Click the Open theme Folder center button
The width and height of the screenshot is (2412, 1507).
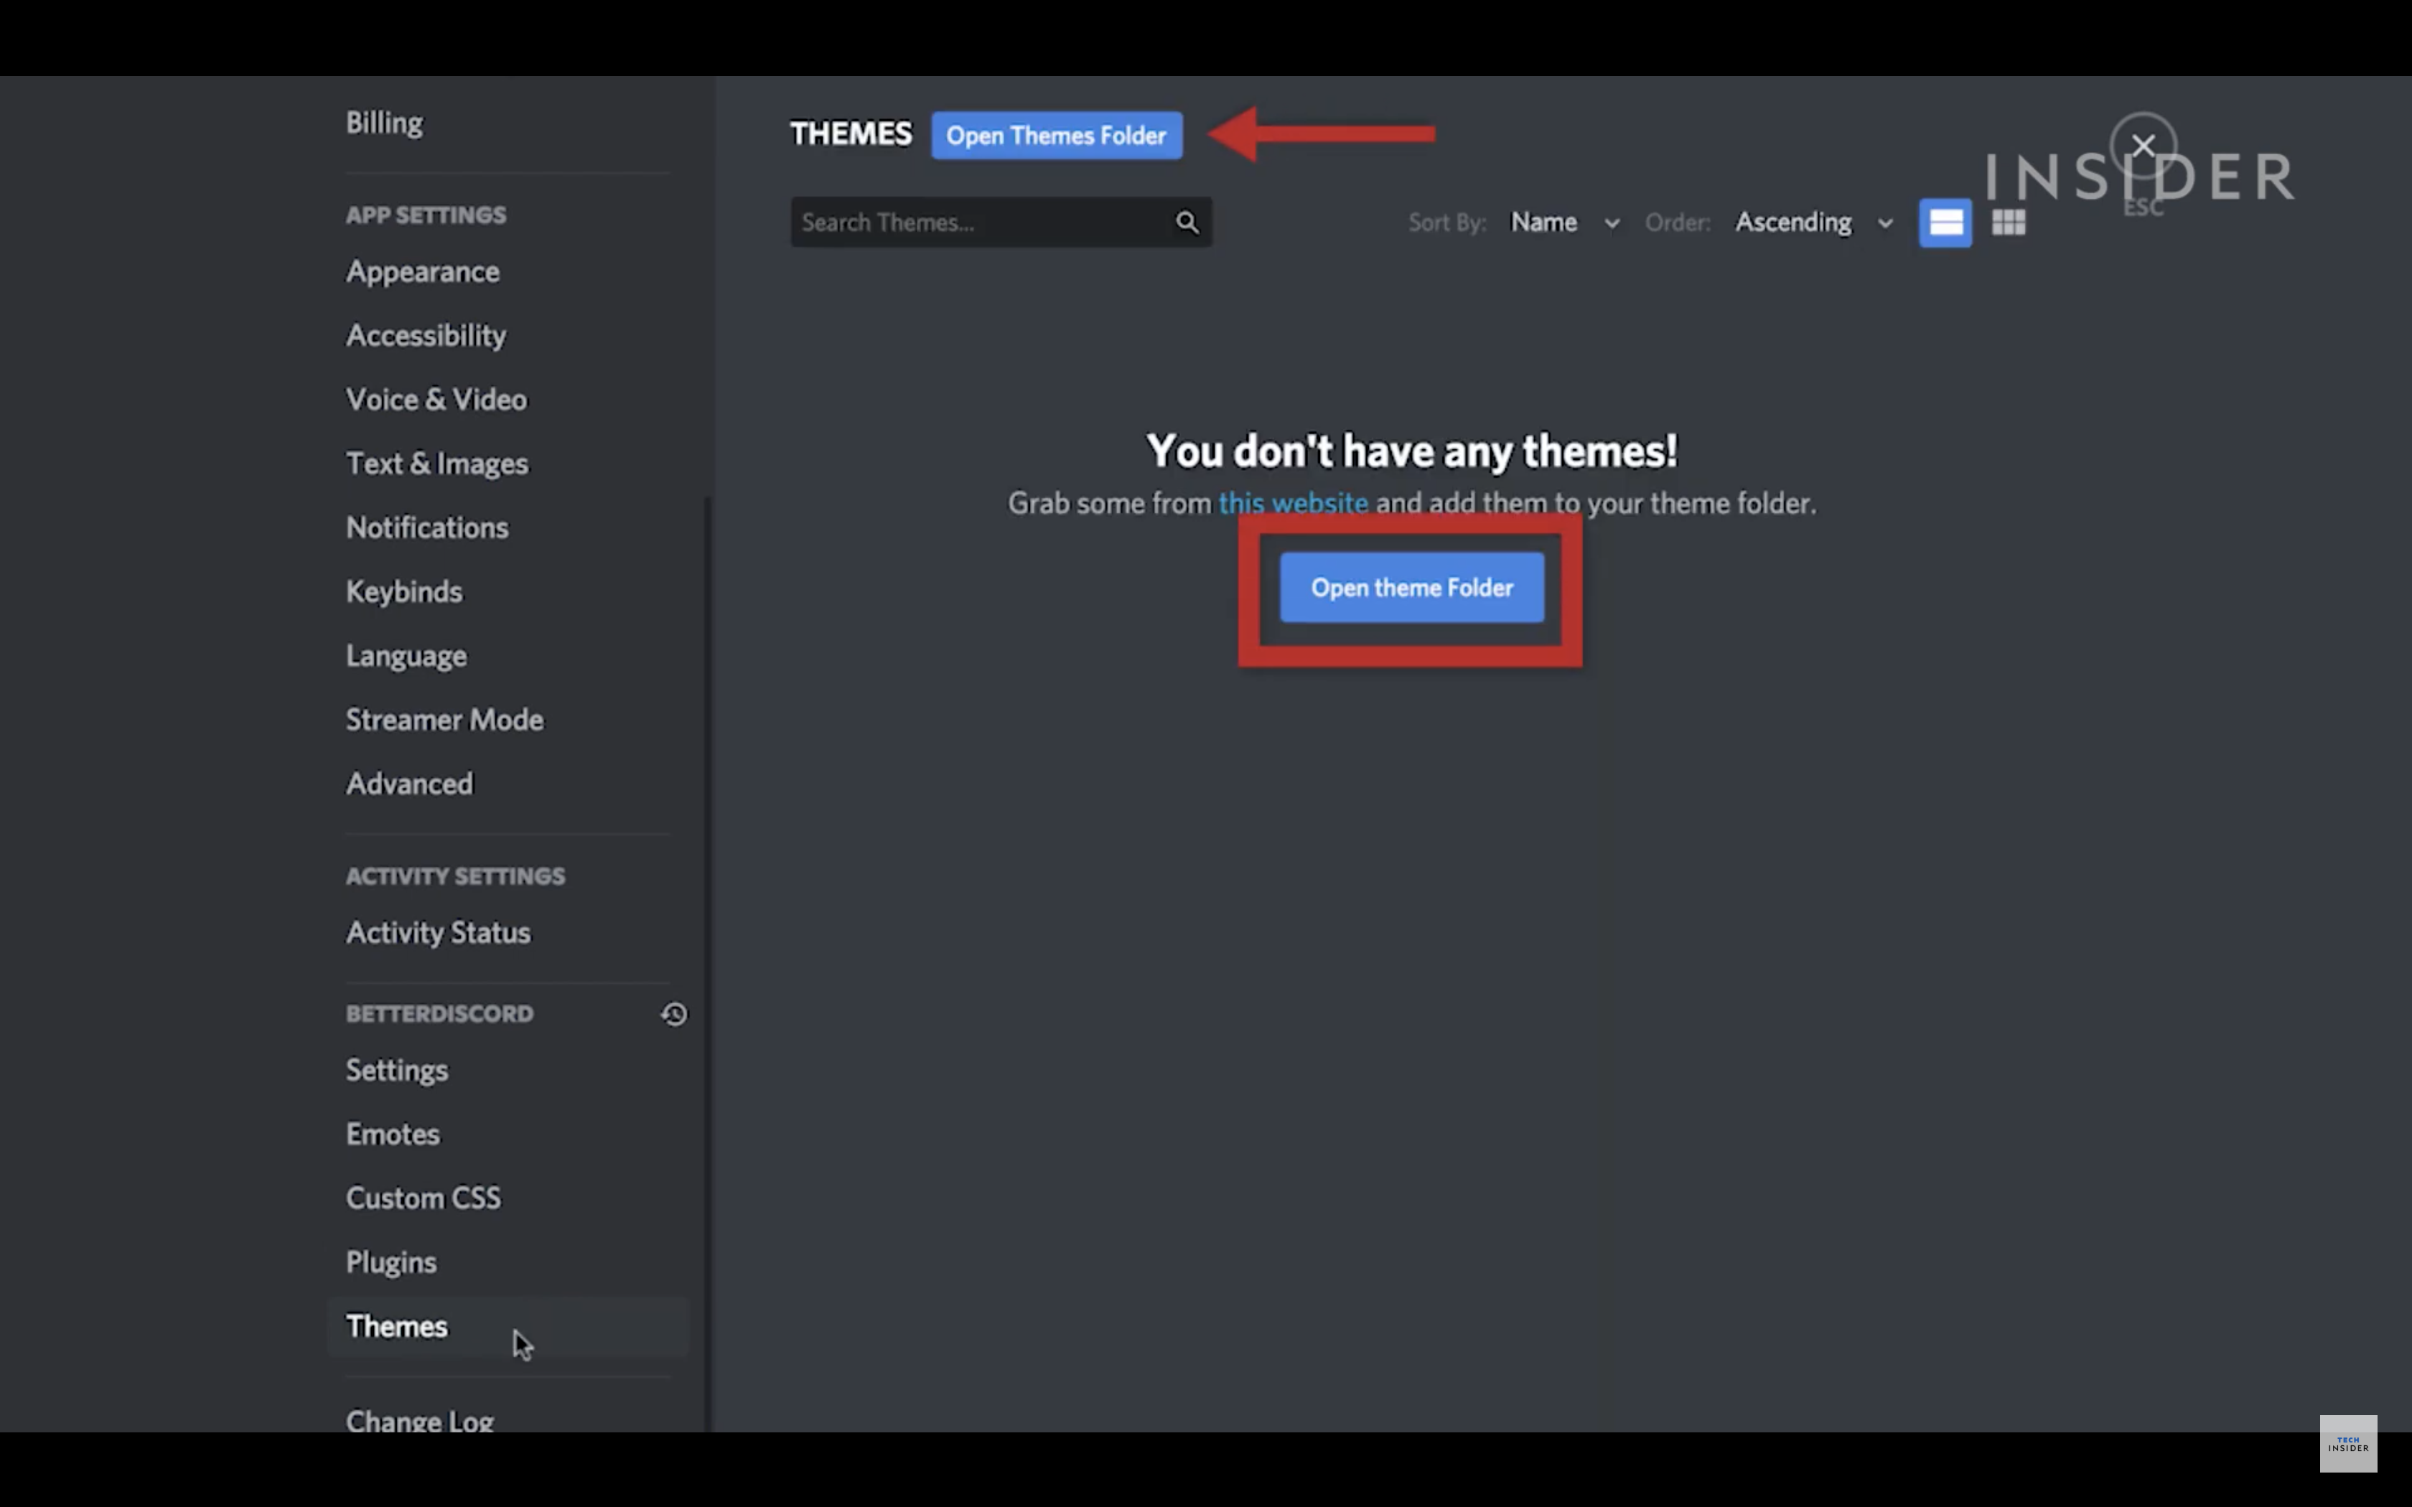(1411, 588)
